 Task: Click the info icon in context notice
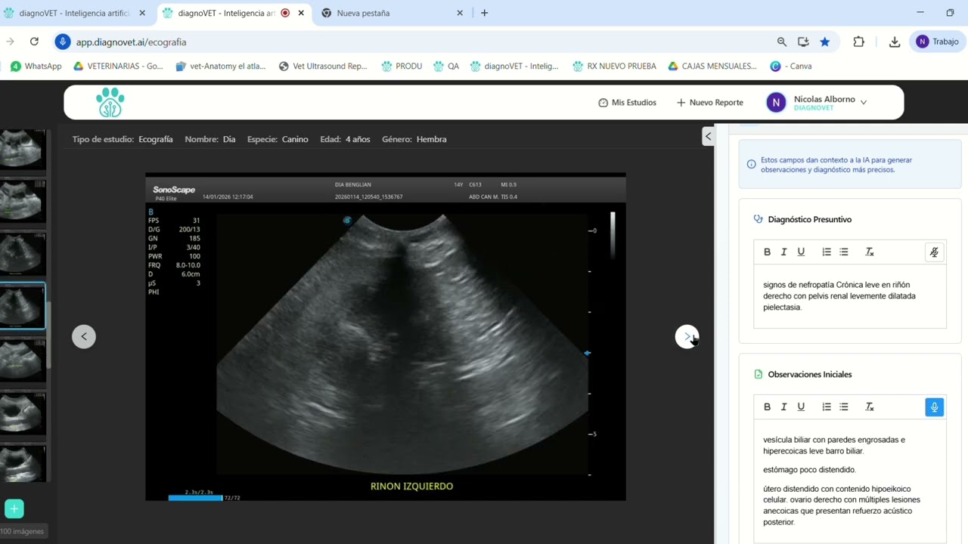(751, 165)
